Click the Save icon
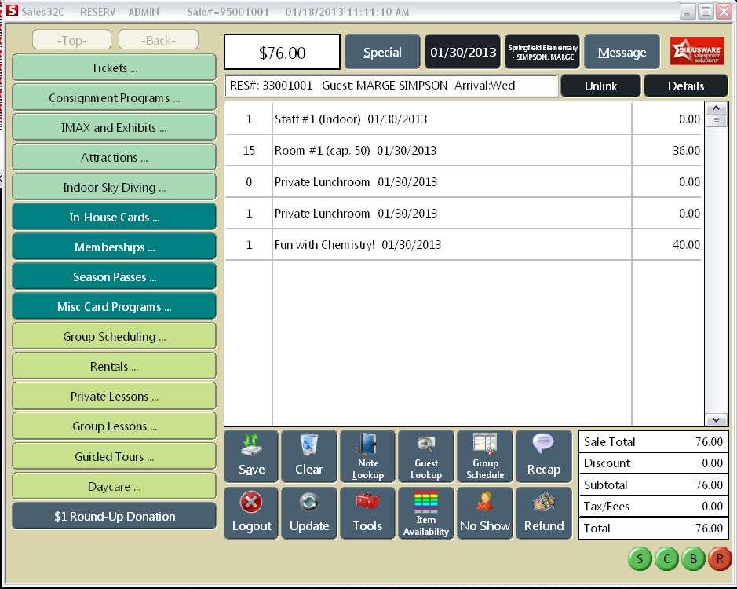This screenshot has height=589, width=737. coord(250,455)
